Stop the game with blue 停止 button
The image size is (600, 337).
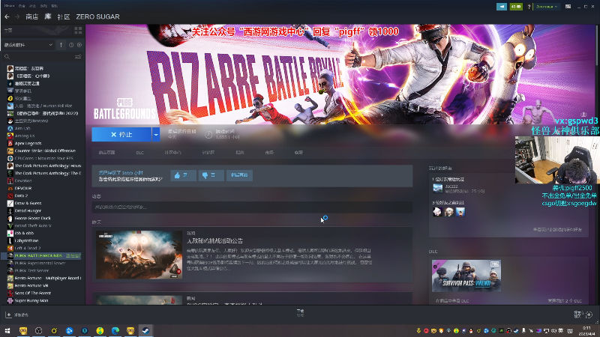click(x=121, y=135)
